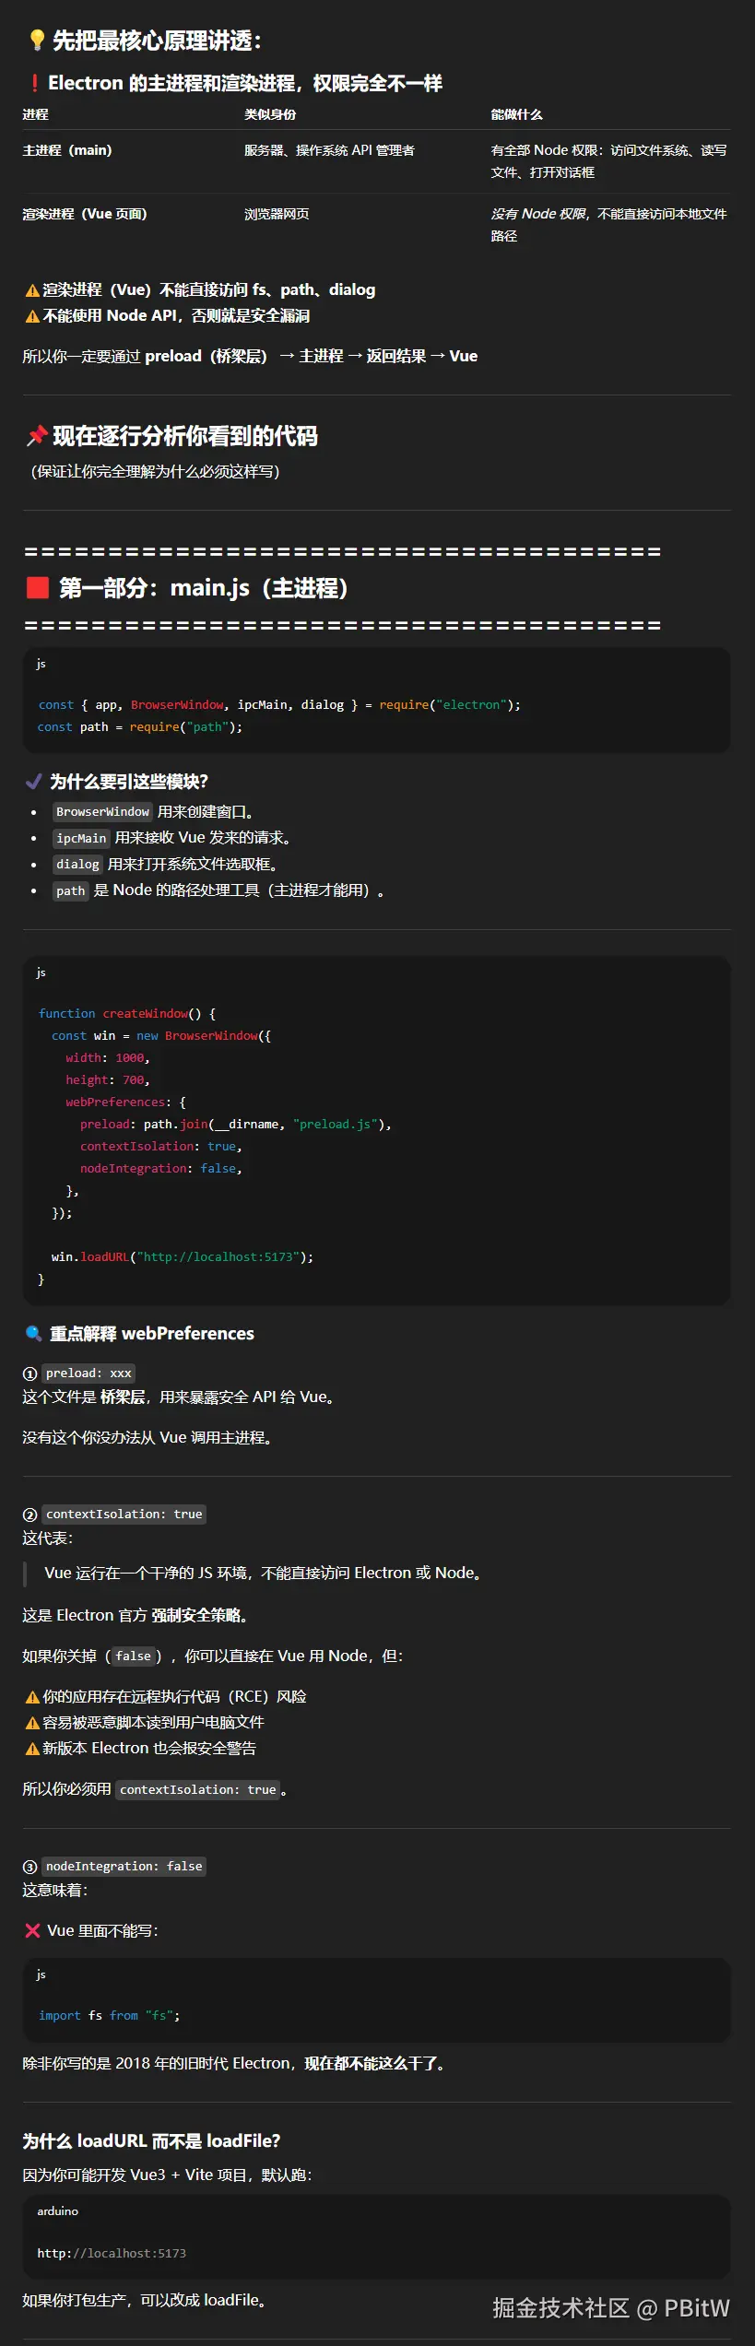Click the red X icon before Vue 里面不能写

32,1930
